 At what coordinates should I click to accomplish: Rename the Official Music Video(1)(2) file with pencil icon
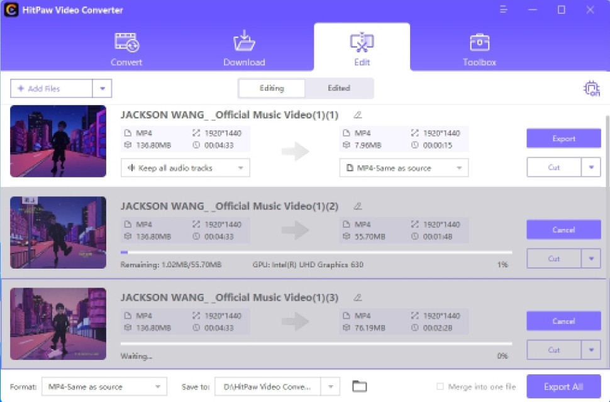(x=358, y=206)
